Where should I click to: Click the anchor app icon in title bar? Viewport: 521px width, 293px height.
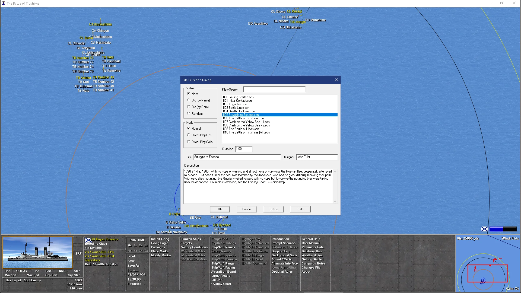point(3,3)
